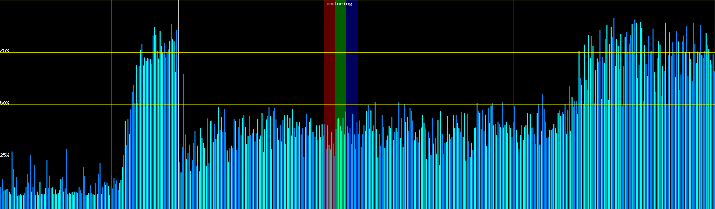This screenshot has height=209, width=715.
Task: Click the "coloring" label at the top
Action: click(x=340, y=4)
